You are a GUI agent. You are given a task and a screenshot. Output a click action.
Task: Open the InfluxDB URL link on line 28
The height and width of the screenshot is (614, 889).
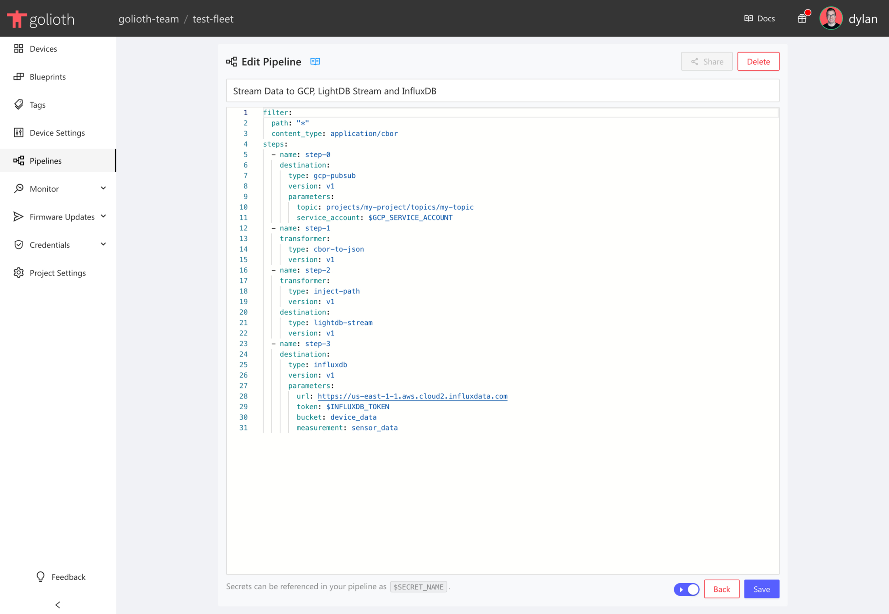412,396
